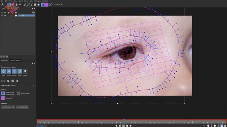The image size is (227, 127).
Task: Click Track backward arrow button
Action: pyautogui.click(x=8, y=81)
